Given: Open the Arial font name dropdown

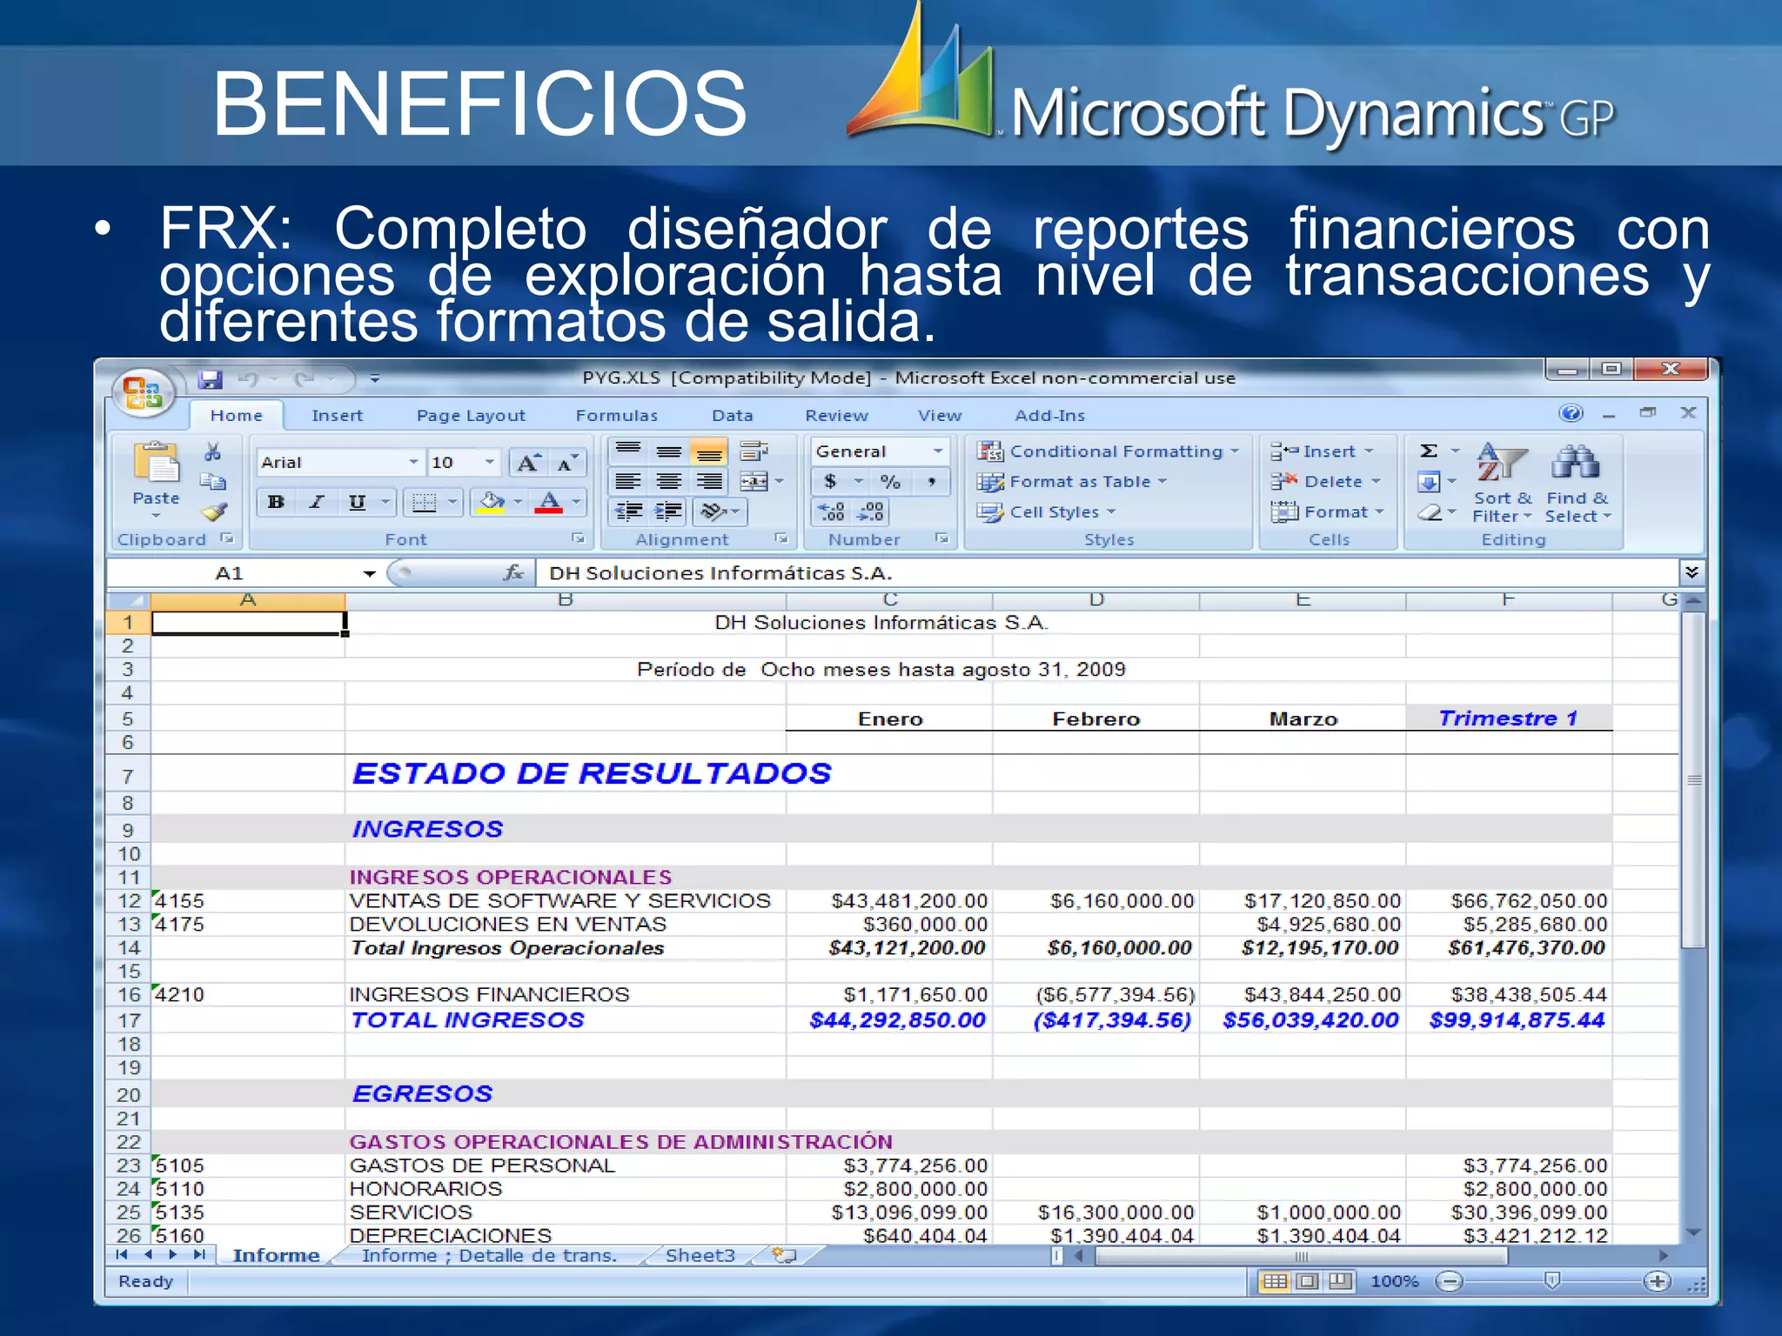Looking at the screenshot, I should pos(414,462).
